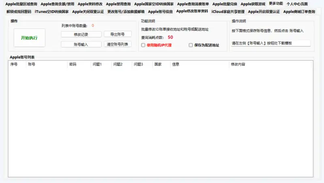The width and height of the screenshot is (324, 183).
Task: Toggle 保存为配送地址 checkbox
Action: click(x=191, y=45)
